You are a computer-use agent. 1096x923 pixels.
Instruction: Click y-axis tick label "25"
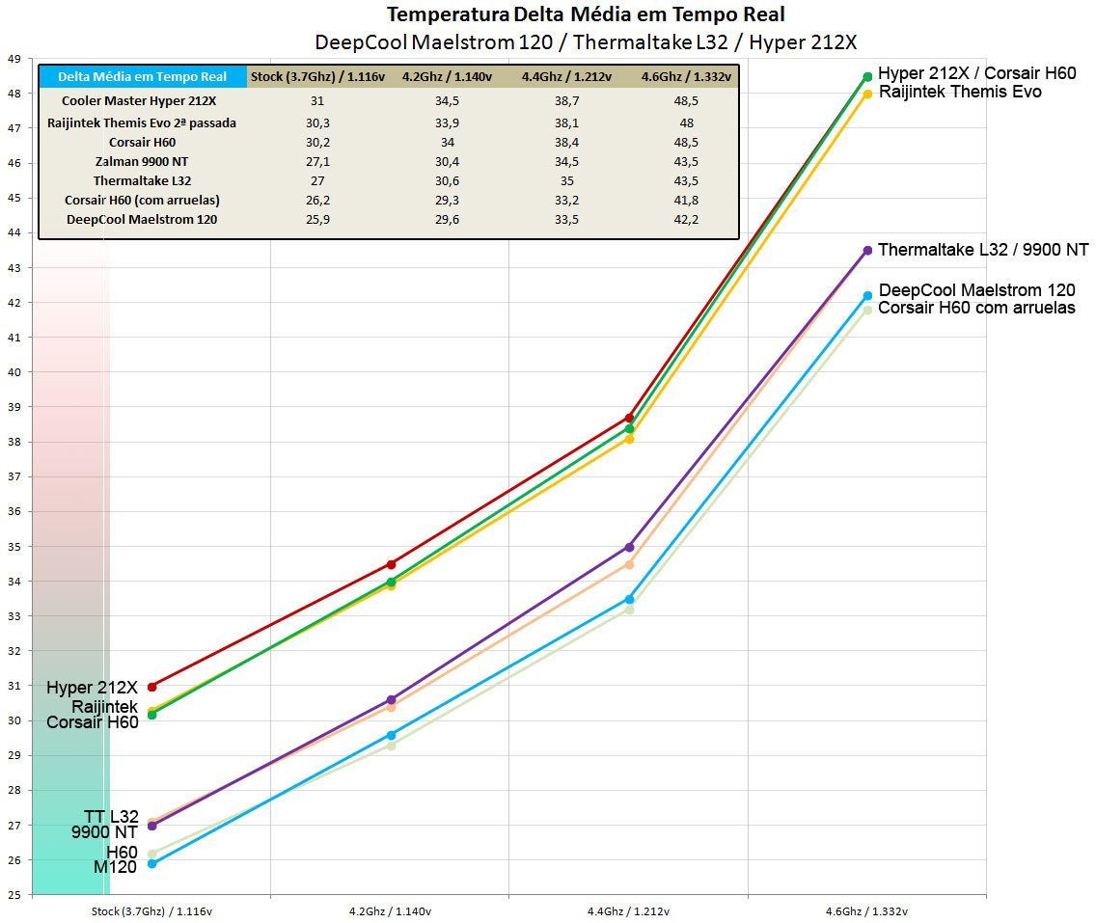pos(14,894)
